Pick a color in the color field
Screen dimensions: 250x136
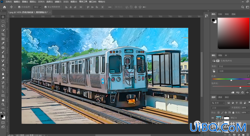pyautogui.click(x=233, y=33)
